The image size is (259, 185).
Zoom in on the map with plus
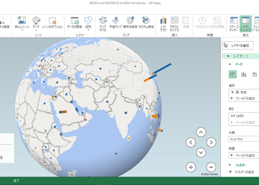click(191, 167)
